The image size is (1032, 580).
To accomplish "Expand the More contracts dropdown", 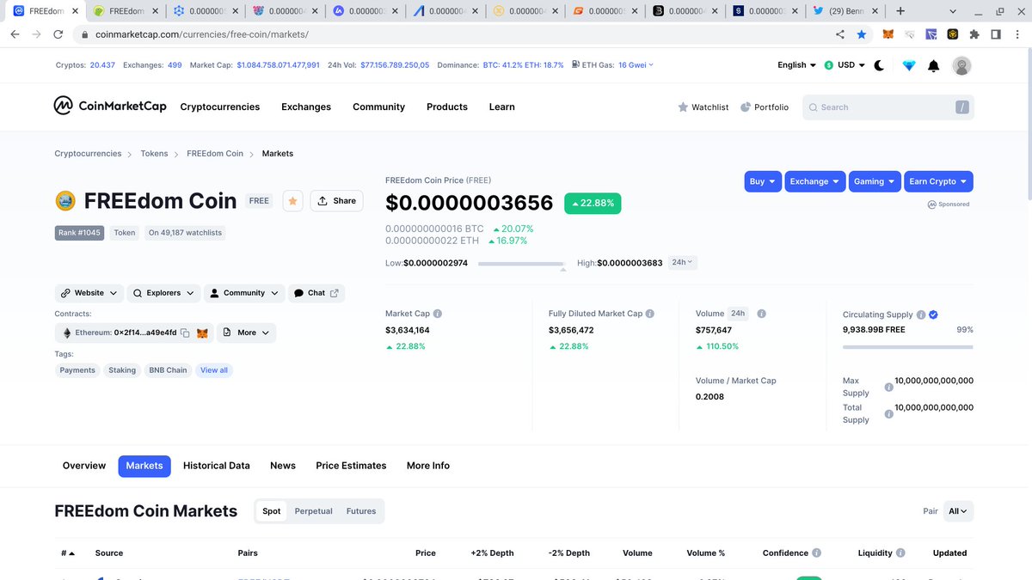I will point(246,332).
